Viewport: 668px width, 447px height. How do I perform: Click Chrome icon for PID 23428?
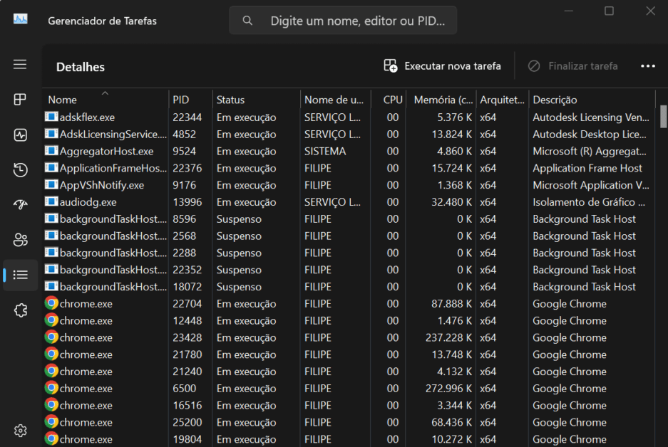[51, 337]
